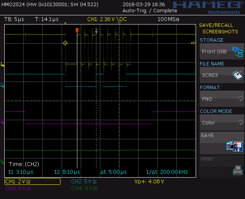Select the Color mode button
This screenshot has height=199, width=245.
point(222,122)
